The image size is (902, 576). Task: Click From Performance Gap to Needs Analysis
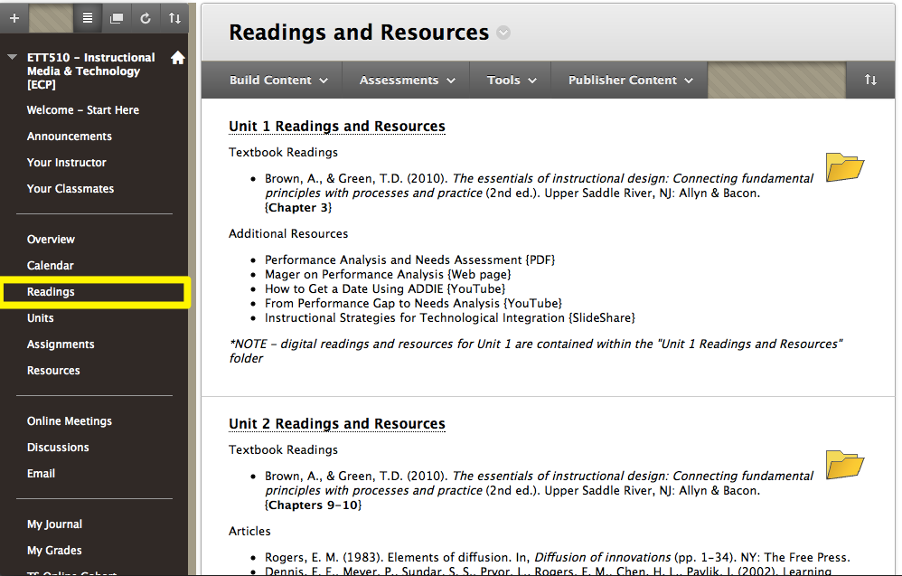[413, 303]
